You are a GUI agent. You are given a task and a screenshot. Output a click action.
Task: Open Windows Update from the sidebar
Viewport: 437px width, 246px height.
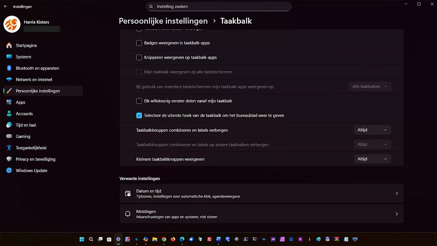(x=31, y=170)
